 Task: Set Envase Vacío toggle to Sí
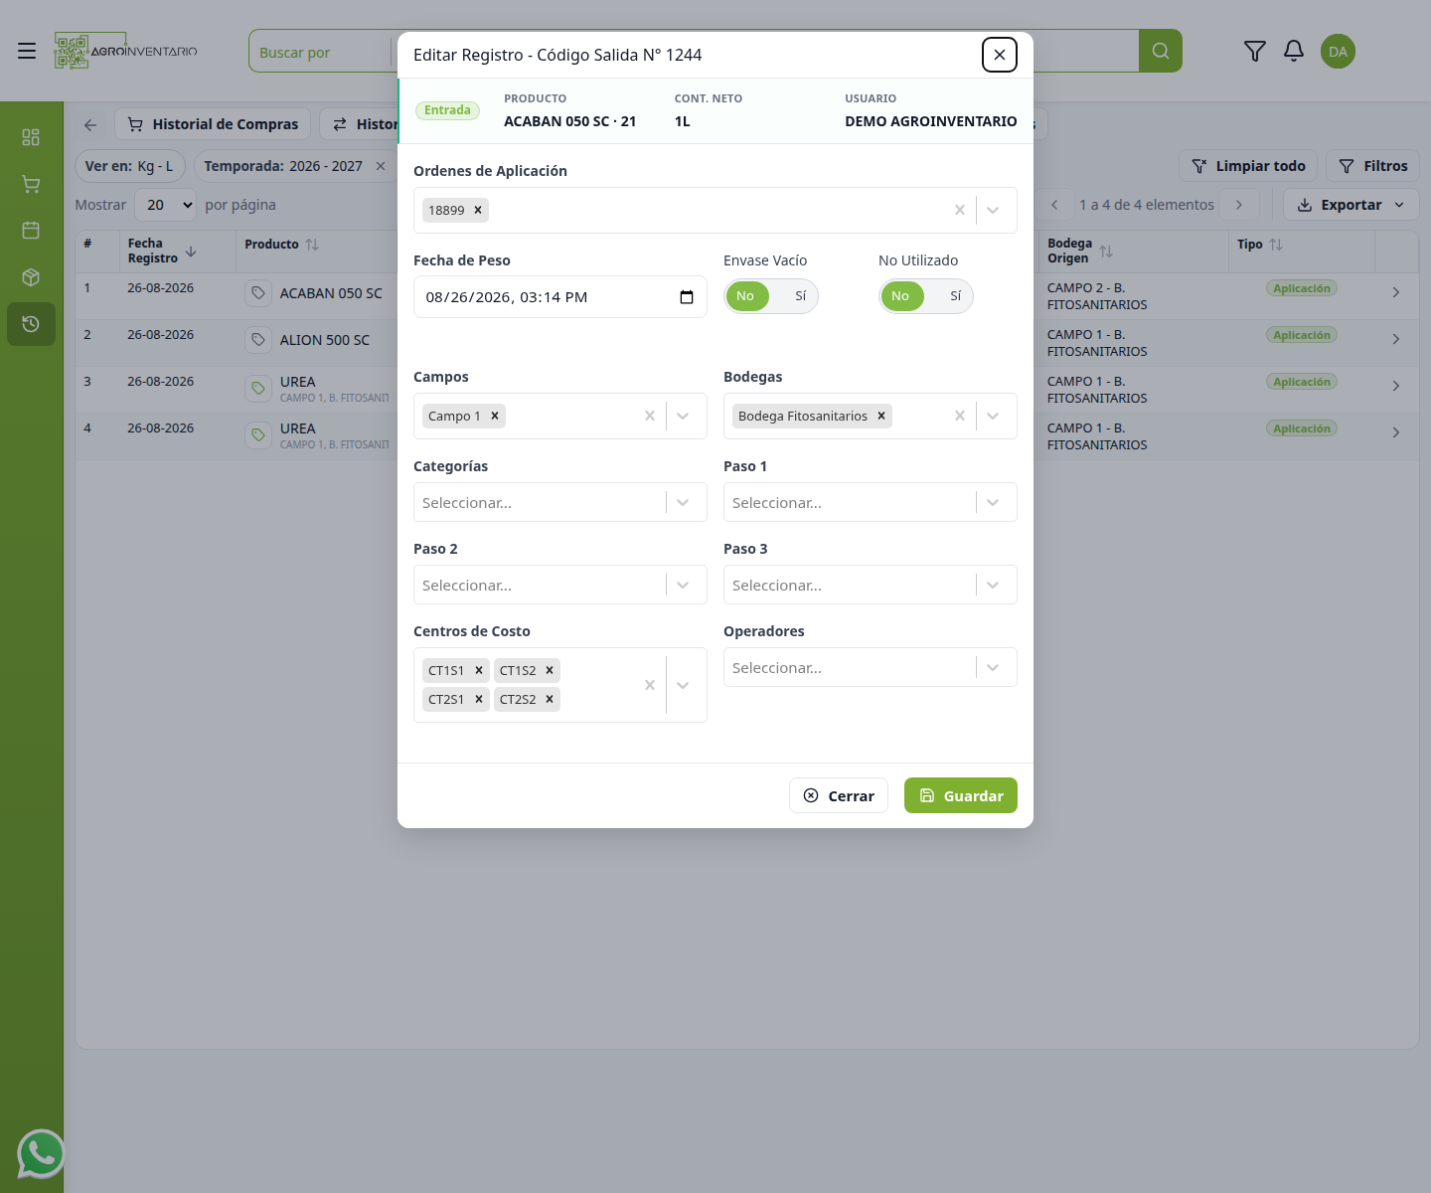point(800,296)
